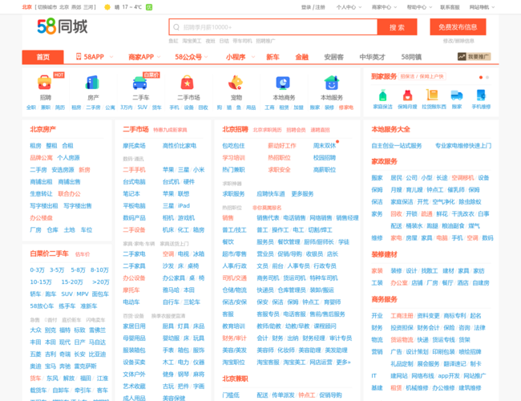
Task: Open the 品牌公寓 link in 北京房产
Action: [x=41, y=158]
